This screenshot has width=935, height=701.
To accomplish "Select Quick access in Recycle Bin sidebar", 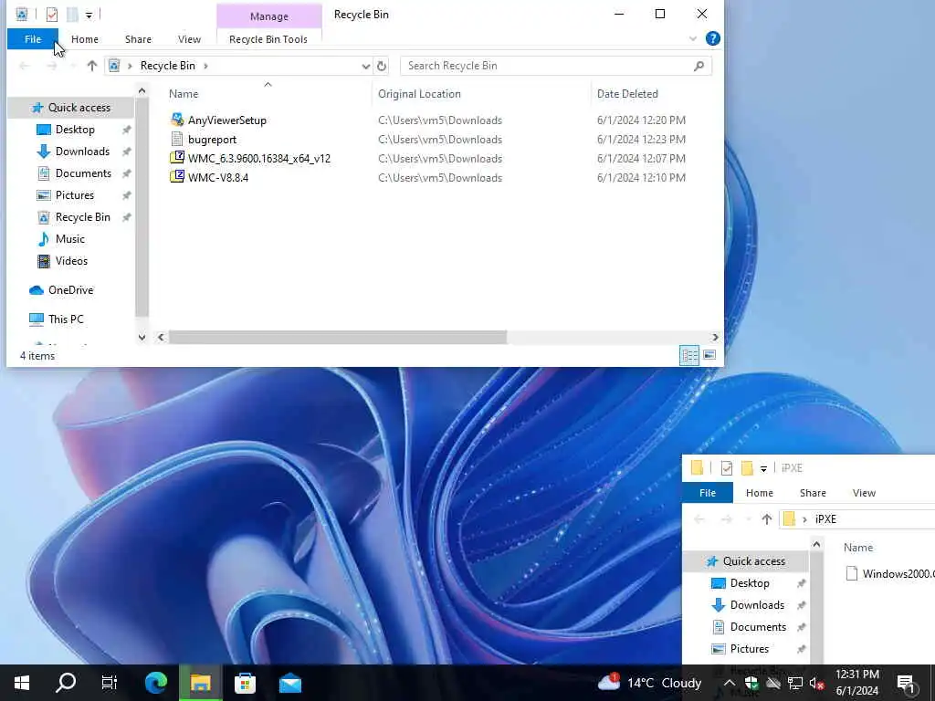I will click(x=79, y=108).
